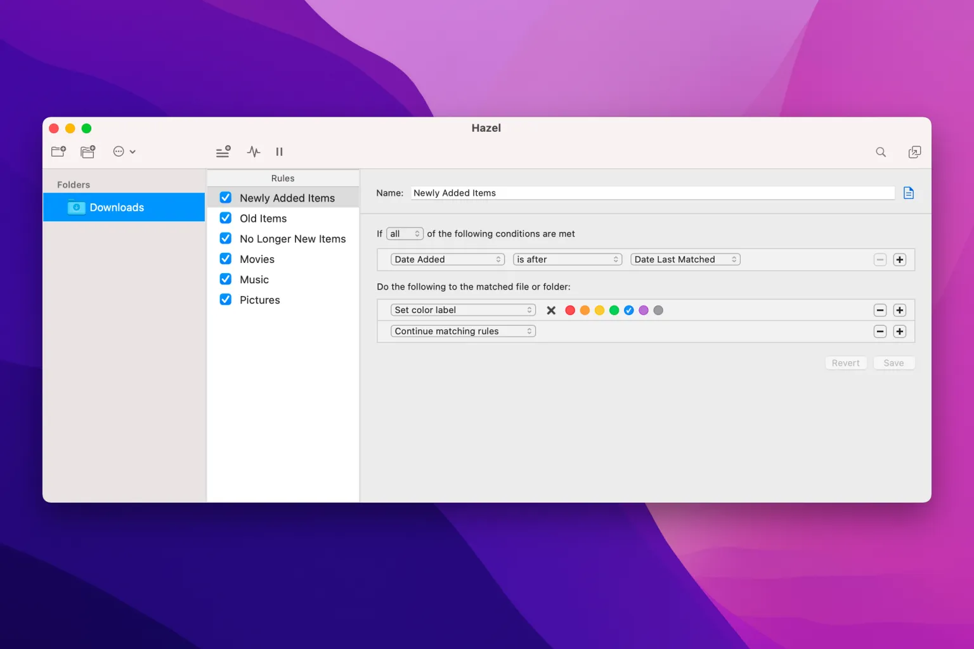Click the blue rule note icon
The width and height of the screenshot is (974, 649).
click(908, 193)
